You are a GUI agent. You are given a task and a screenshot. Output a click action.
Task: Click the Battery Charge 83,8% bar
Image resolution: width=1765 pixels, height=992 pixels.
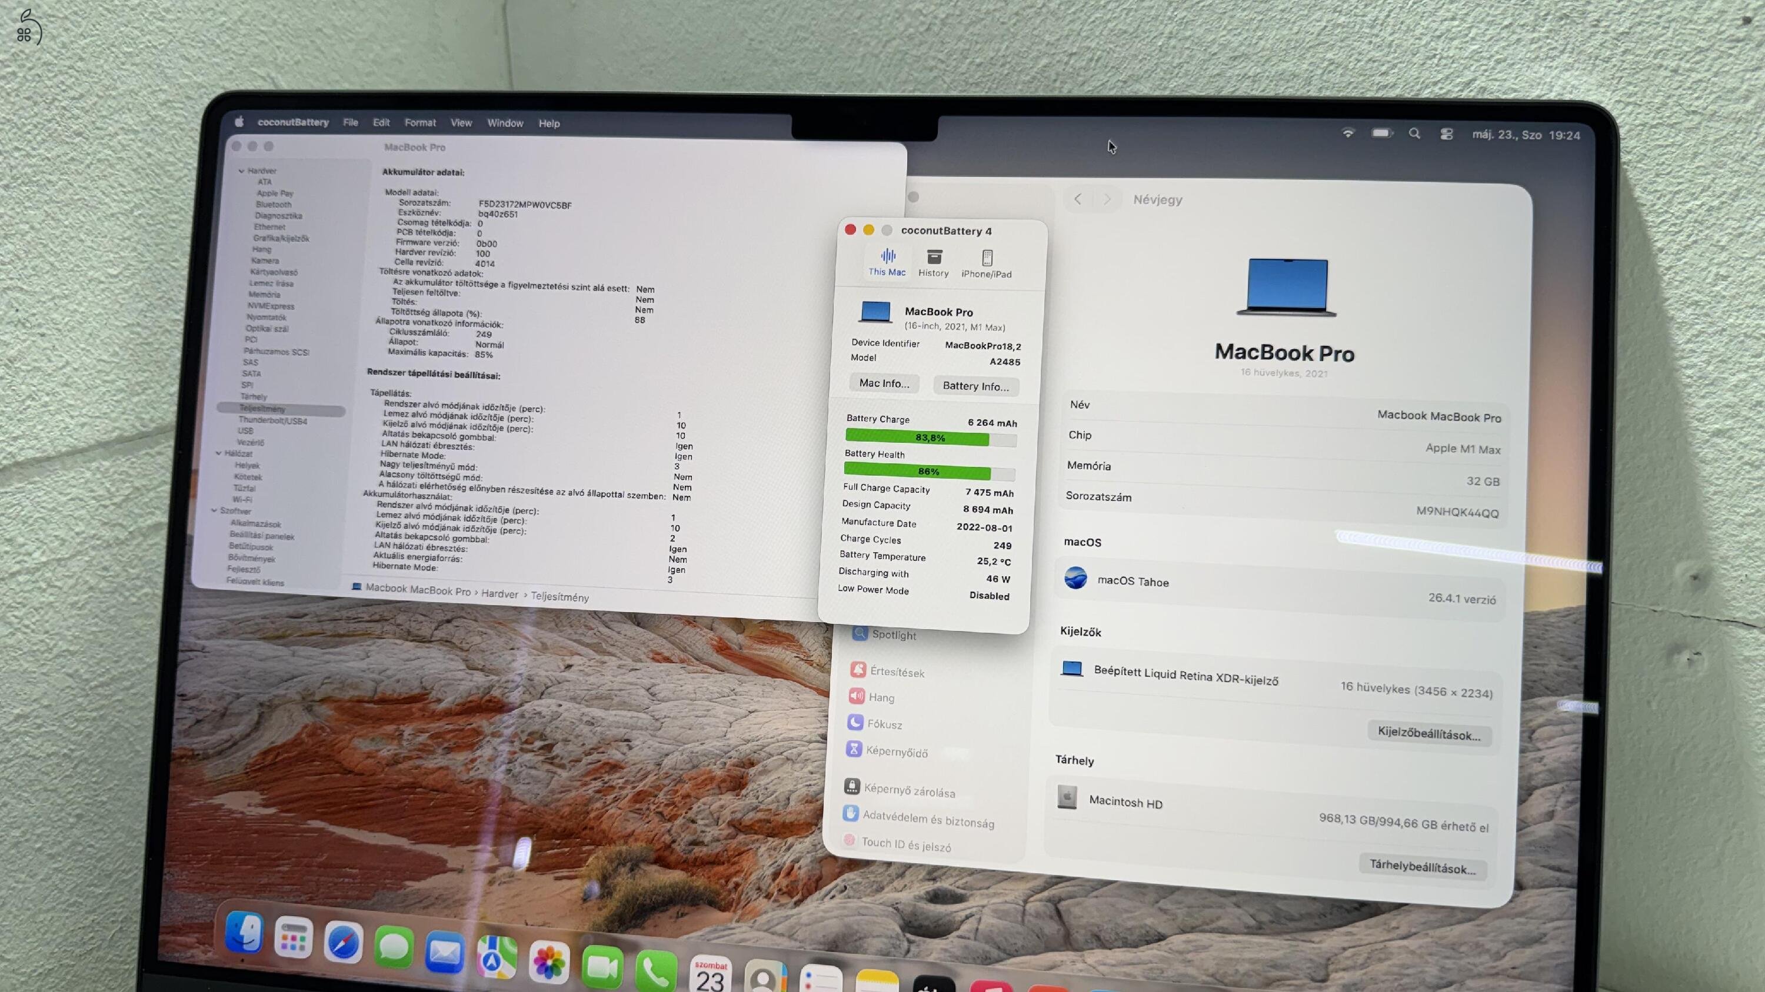pos(931,437)
